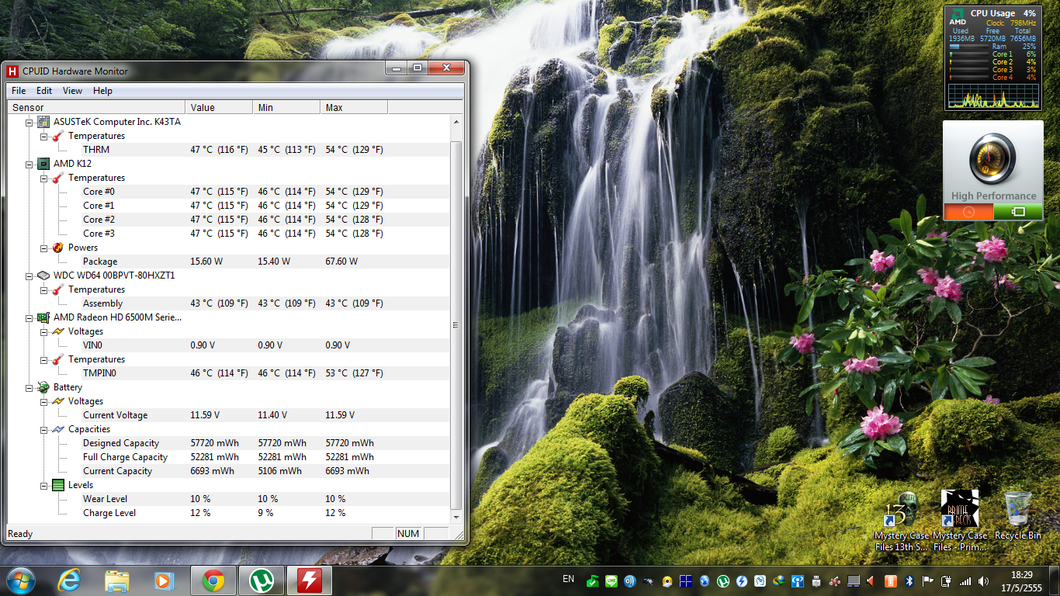This screenshot has width=1060, height=596.
Task: Open Windows Explorer folder on the taskbar
Action: point(117,580)
